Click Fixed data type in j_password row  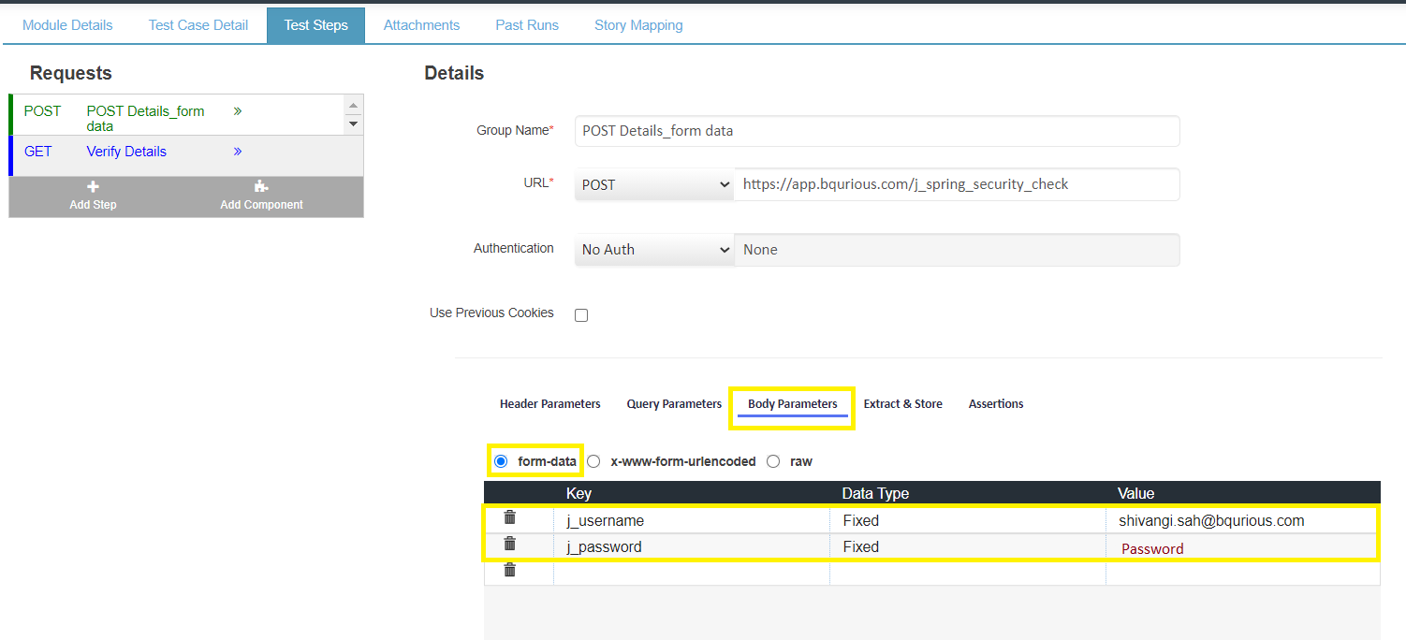(x=968, y=546)
